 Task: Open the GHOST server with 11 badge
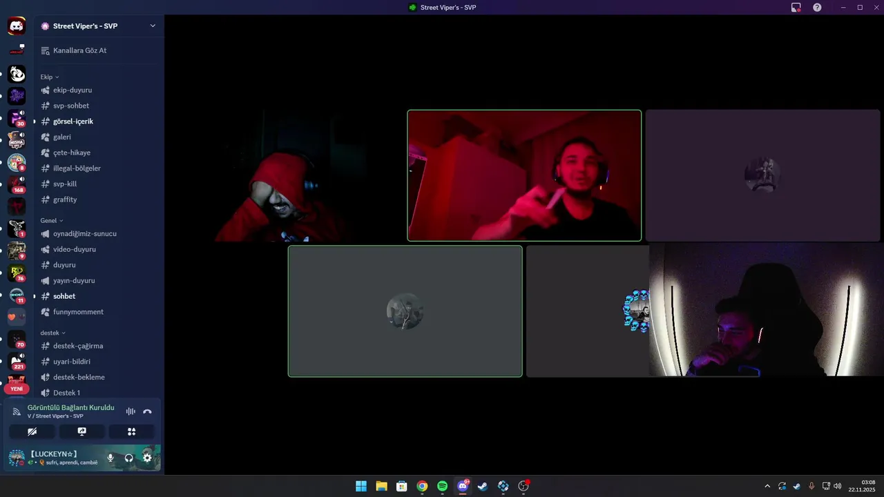[x=17, y=295]
